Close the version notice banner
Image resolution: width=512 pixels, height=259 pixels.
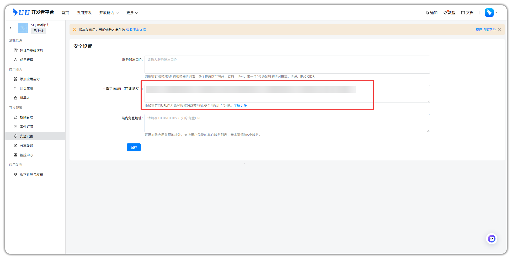point(499,30)
